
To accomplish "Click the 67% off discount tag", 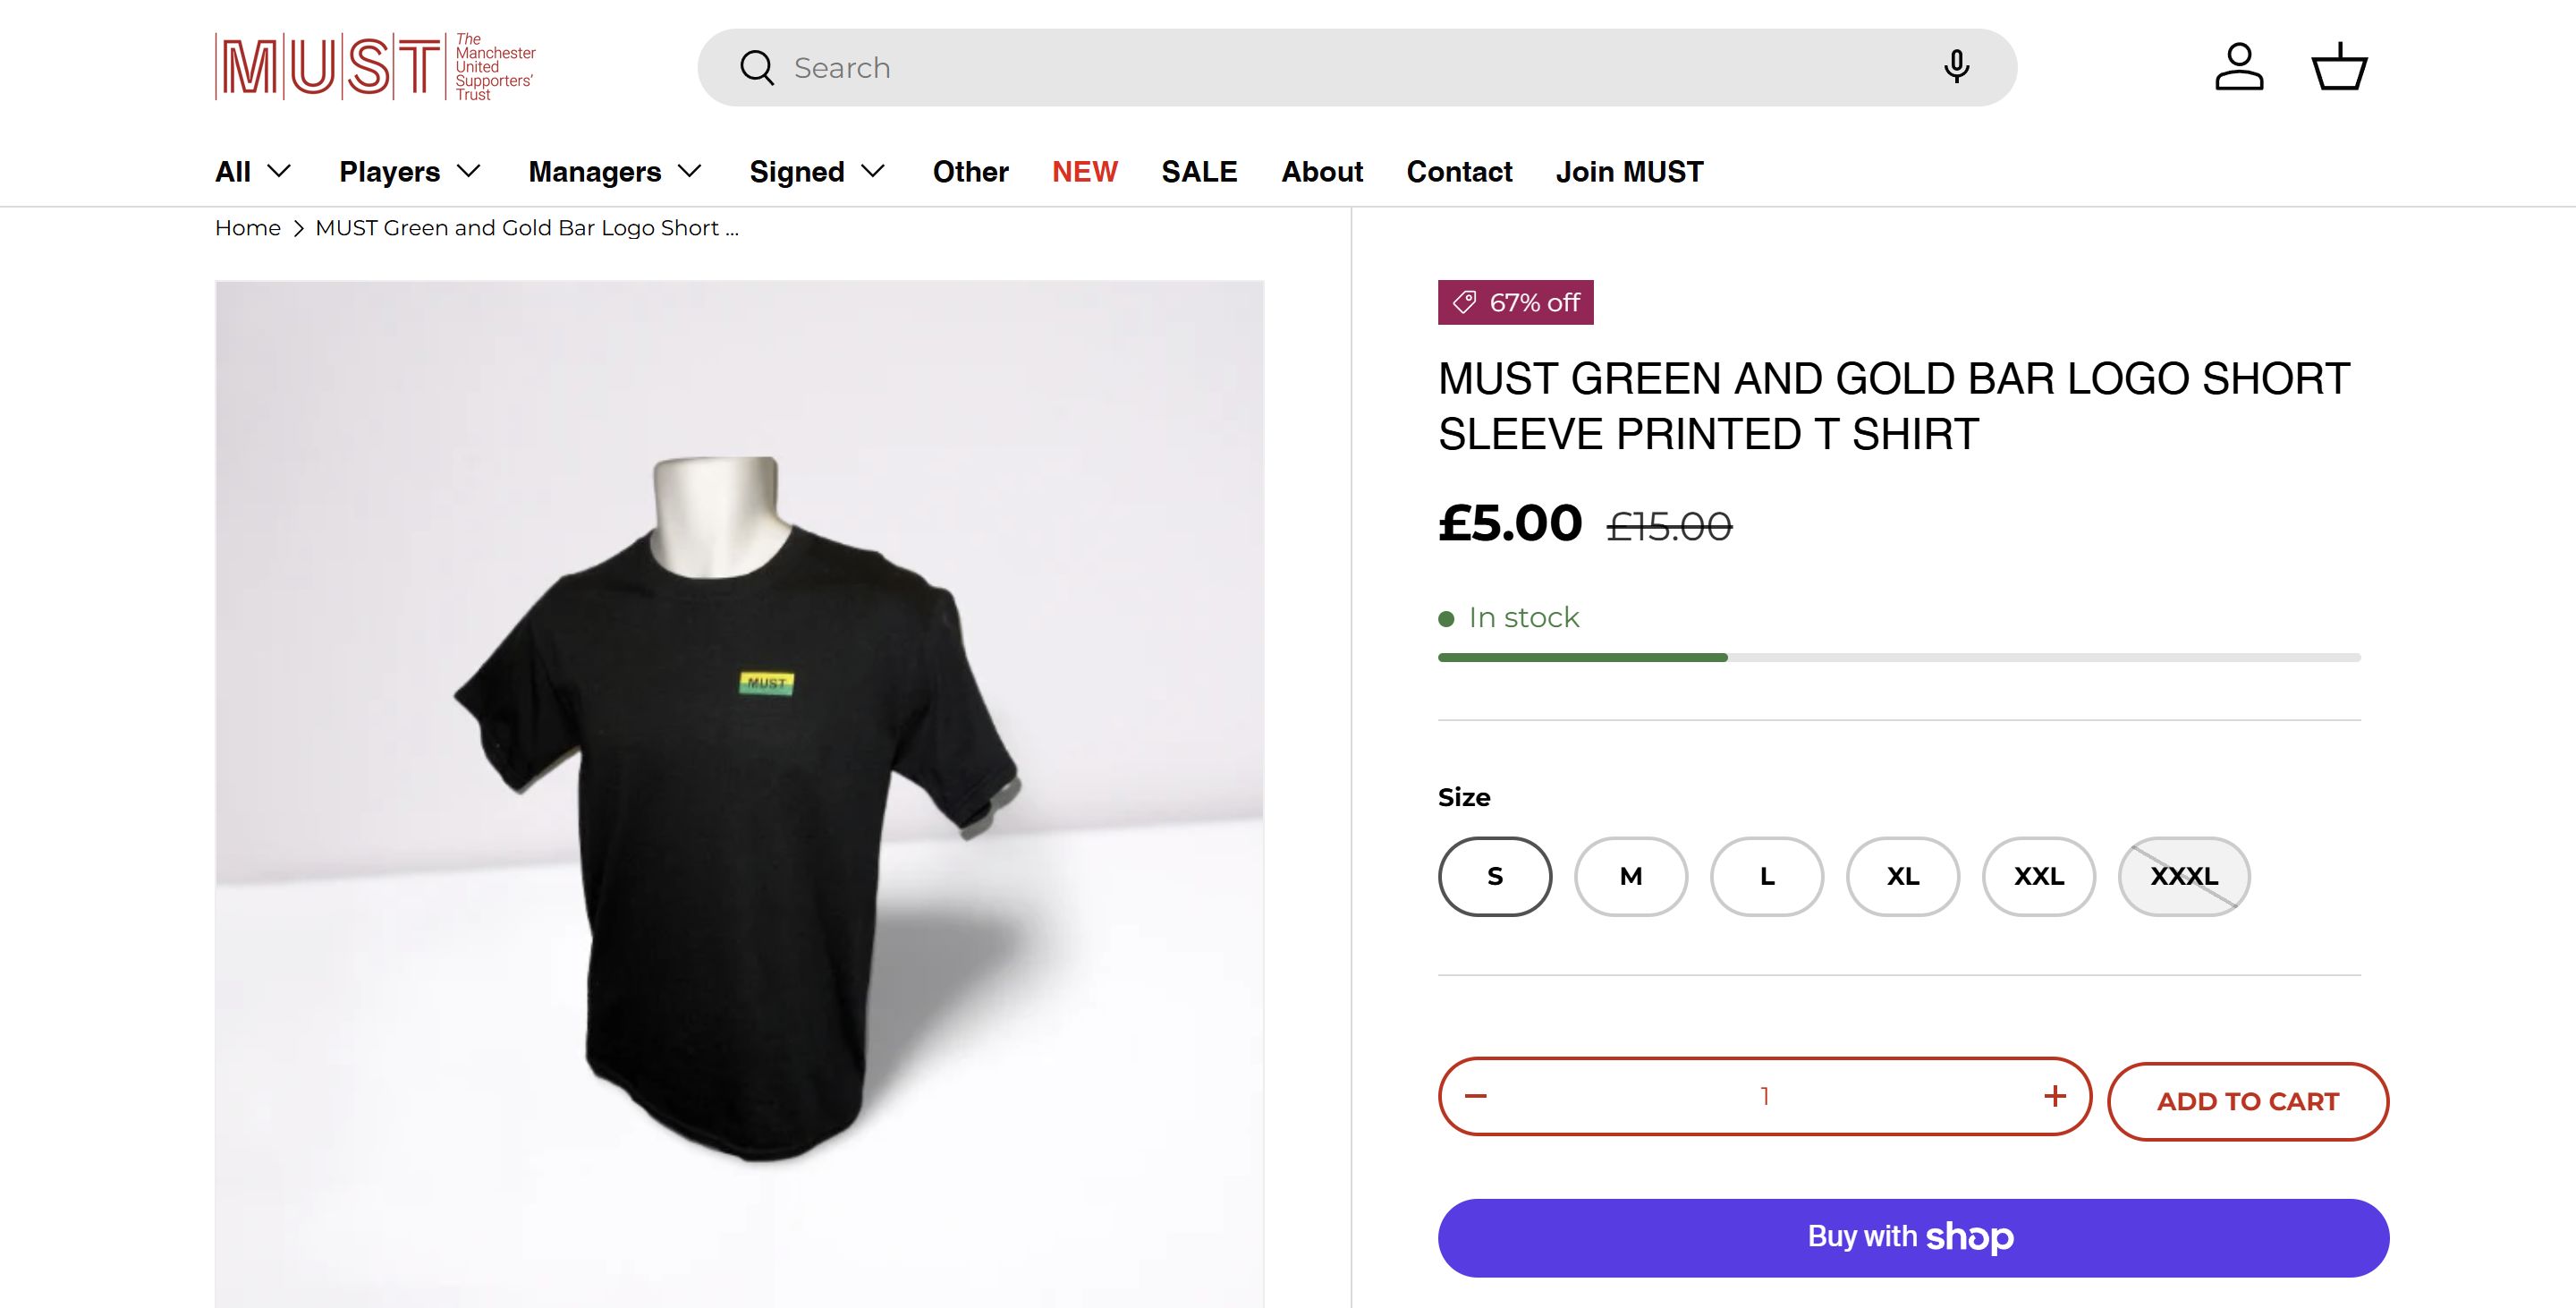I will click(x=1515, y=302).
